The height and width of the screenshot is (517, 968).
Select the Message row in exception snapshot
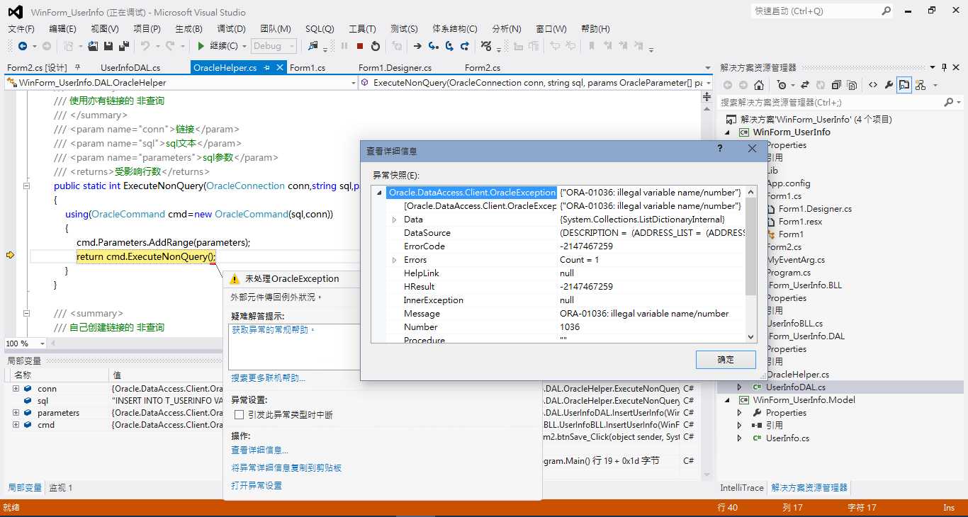pyautogui.click(x=565, y=314)
